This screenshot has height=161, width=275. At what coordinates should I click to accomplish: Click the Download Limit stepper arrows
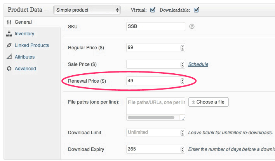182,133
